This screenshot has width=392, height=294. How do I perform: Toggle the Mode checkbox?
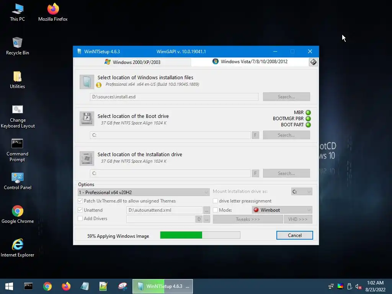215,210
